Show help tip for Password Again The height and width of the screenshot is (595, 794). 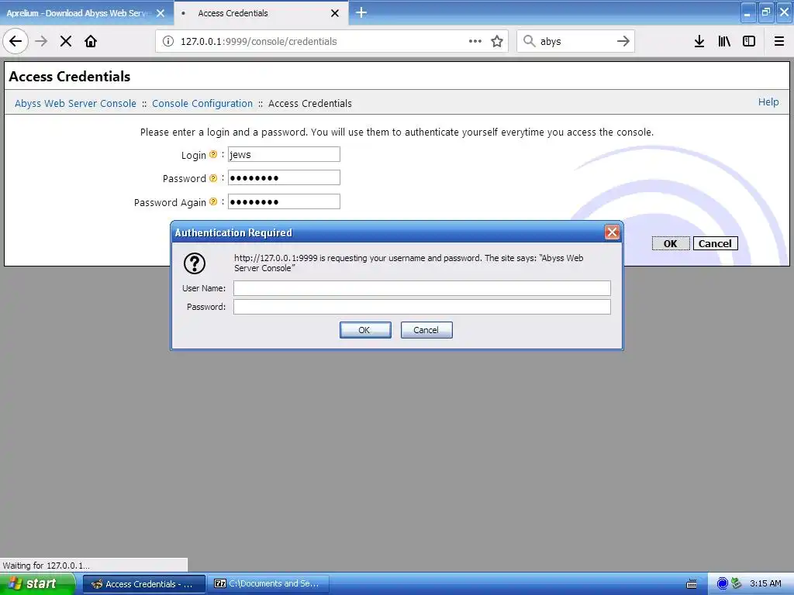213,201
